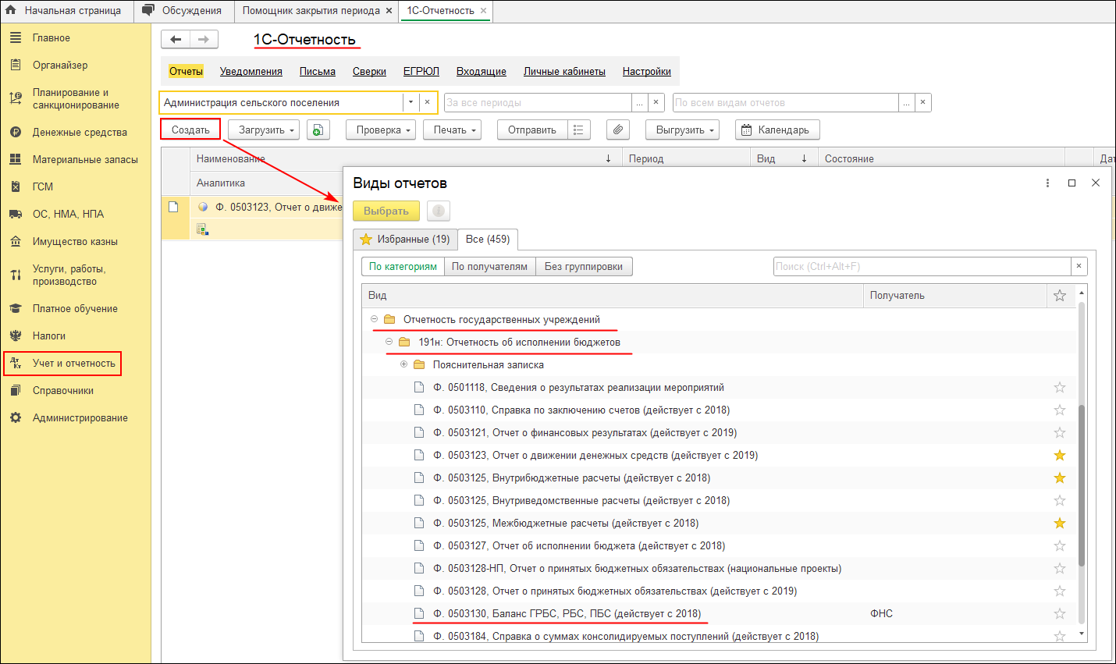Click the green load-from-file icon button
Image resolution: width=1116 pixels, height=664 pixels.
point(318,130)
